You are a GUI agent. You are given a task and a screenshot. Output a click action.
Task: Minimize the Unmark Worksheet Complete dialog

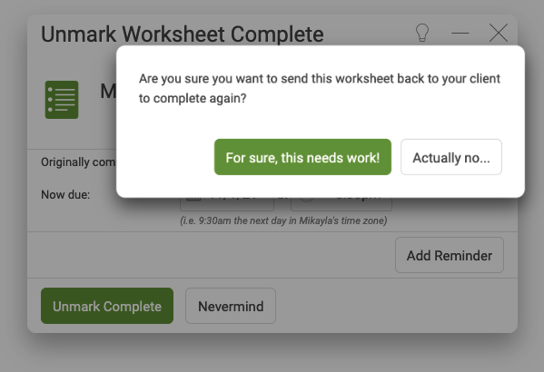[x=460, y=34]
